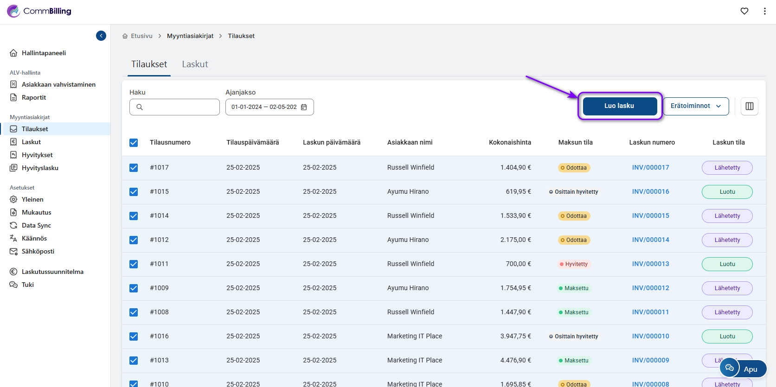This screenshot has height=387, width=776.
Task: Click the heart favorites icon
Action: [x=744, y=11]
